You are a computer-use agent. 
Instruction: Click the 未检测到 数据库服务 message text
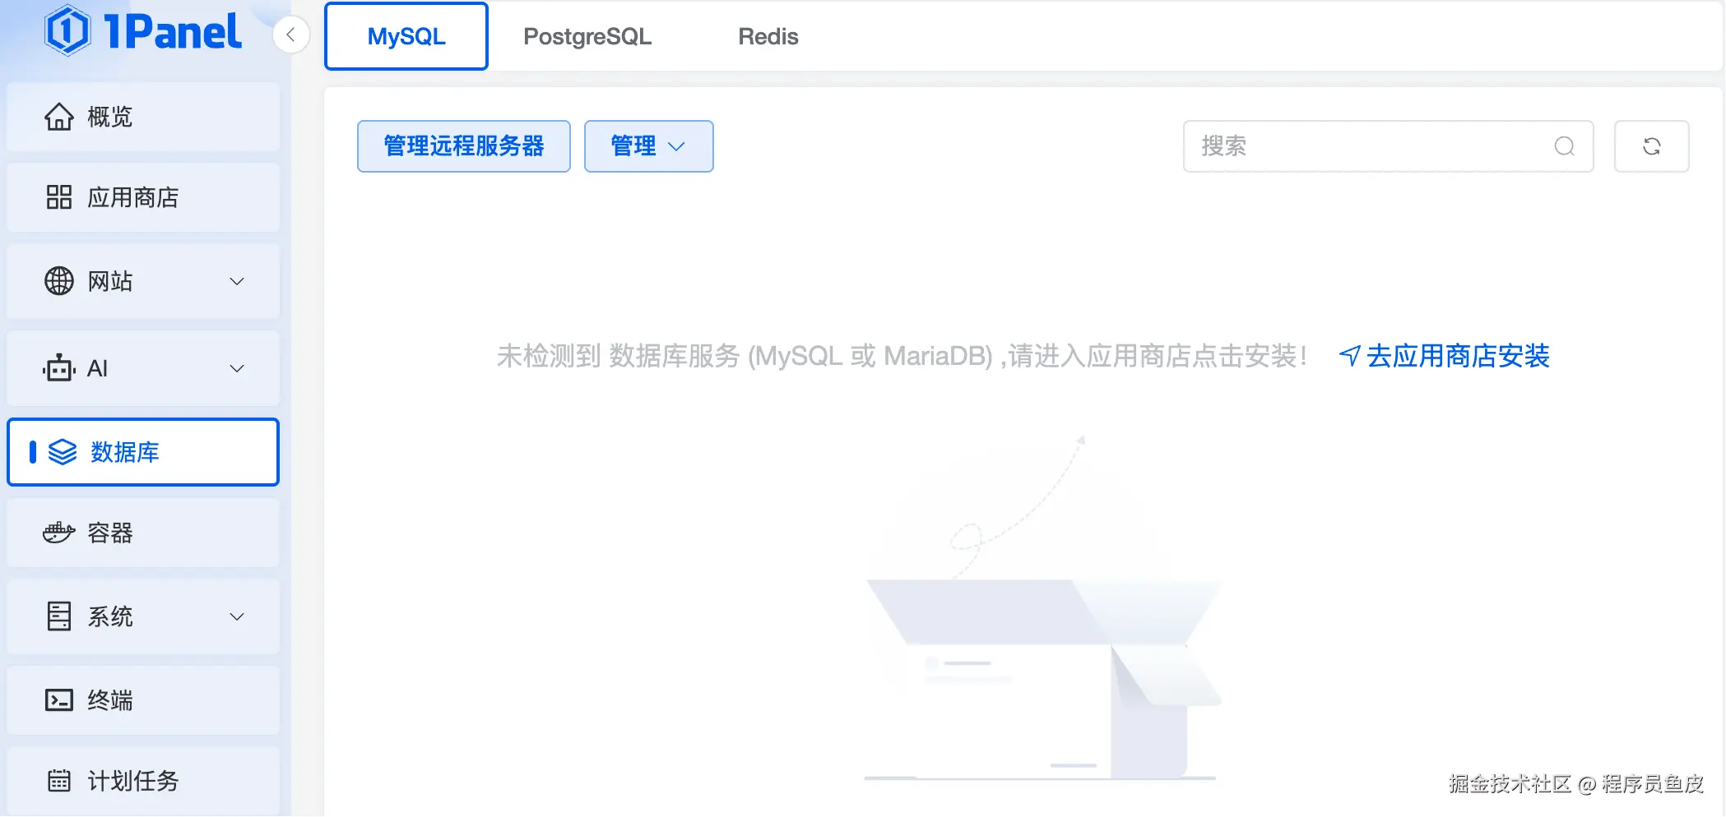click(x=901, y=356)
